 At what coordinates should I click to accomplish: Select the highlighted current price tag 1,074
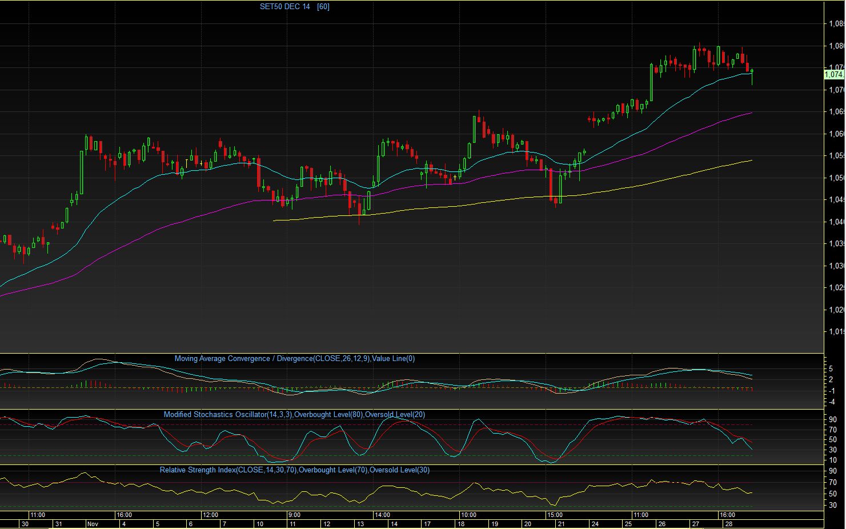point(833,74)
